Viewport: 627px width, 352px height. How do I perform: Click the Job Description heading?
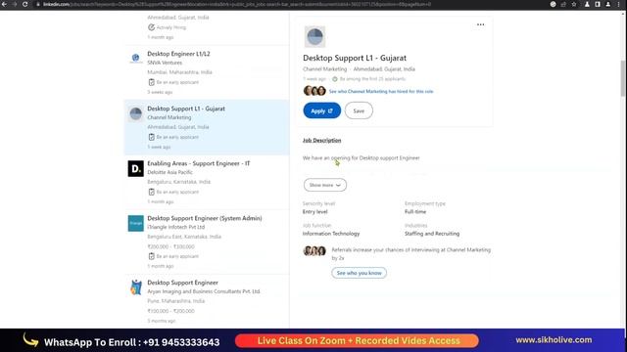pos(322,141)
